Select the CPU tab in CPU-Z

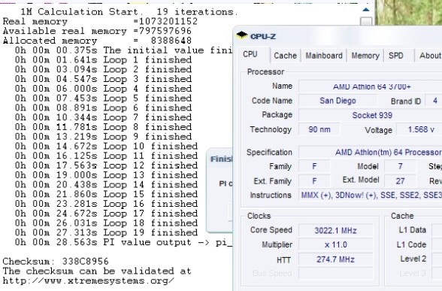click(x=250, y=54)
